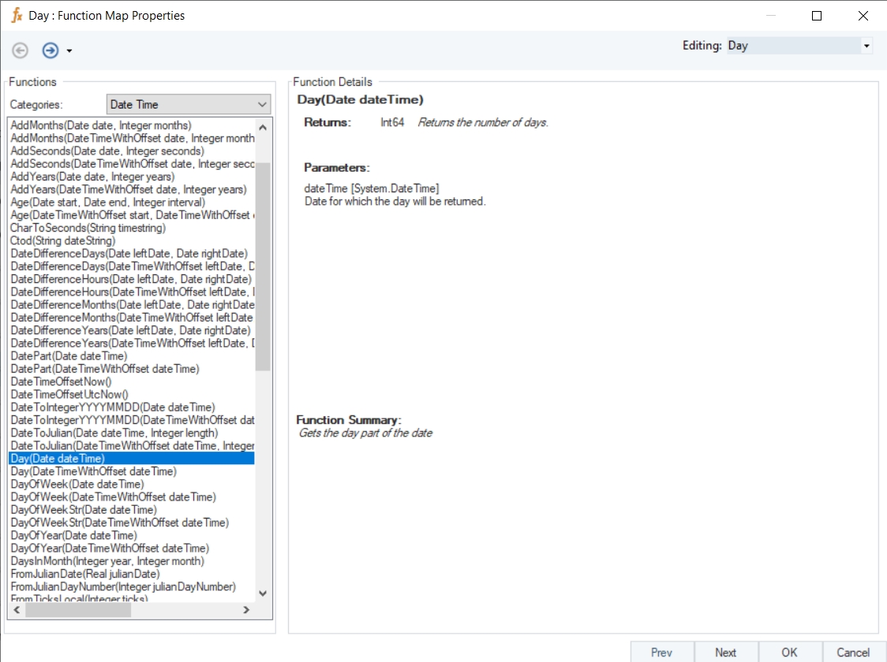The image size is (887, 662).
Task: Click the fx icon in the title bar
Action: (16, 15)
